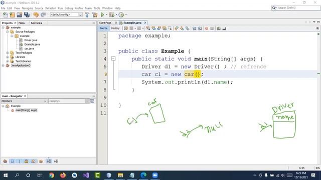Screen dimensions: 321x180
Task: Toggle Show Static Members filter in the Navigator
Action: pos(19,161)
